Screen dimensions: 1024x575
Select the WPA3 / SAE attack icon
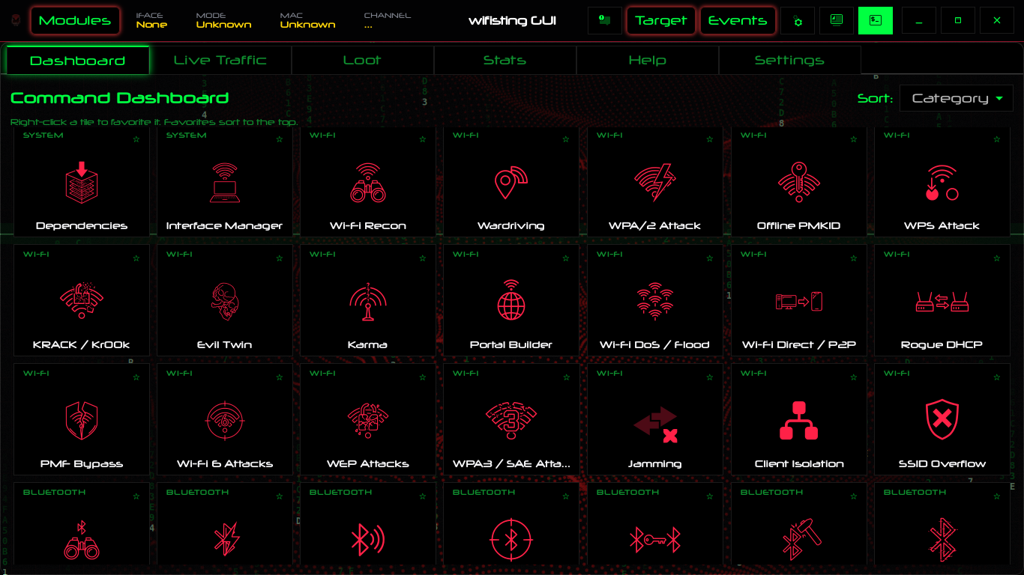(511, 421)
